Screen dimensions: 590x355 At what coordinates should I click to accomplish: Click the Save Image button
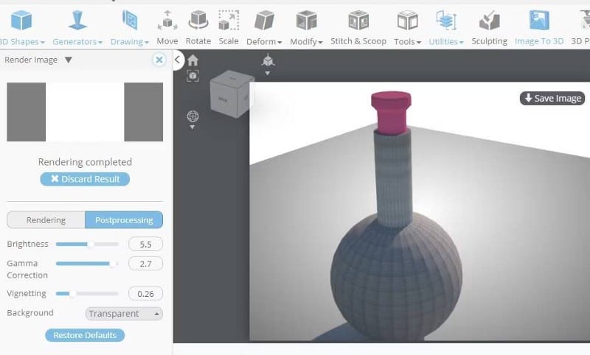[x=552, y=99]
